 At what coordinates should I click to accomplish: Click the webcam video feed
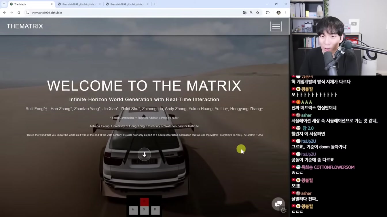pyautogui.click(x=339, y=38)
